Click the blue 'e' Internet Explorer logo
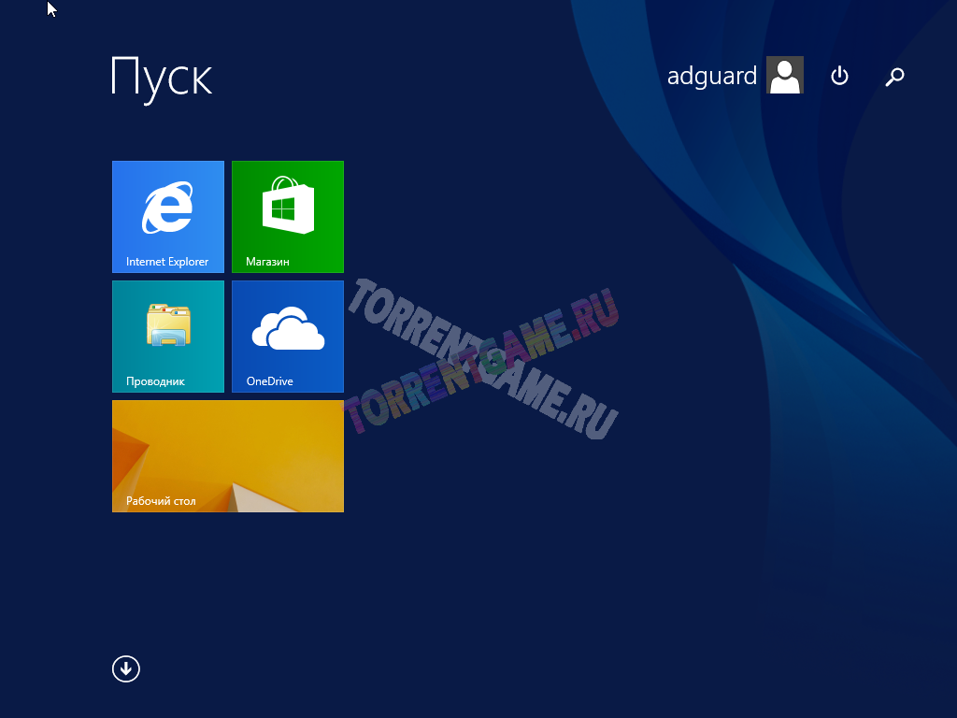Viewport: 957px width, 718px height. [x=168, y=208]
